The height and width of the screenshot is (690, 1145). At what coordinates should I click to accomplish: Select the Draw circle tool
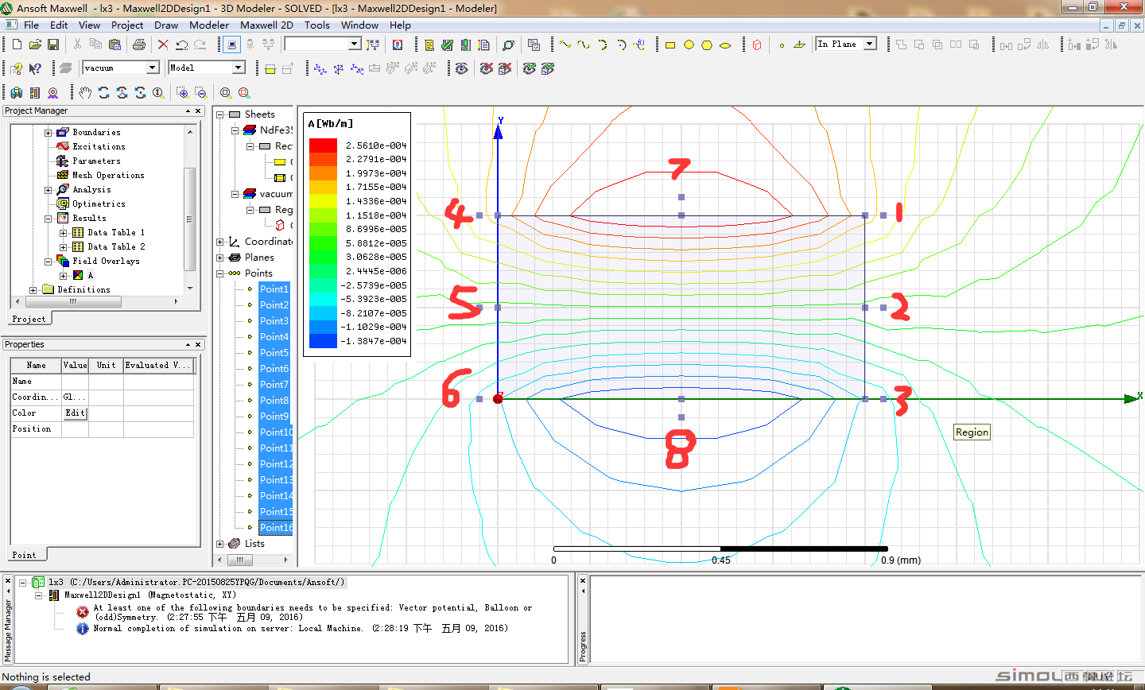pyautogui.click(x=689, y=45)
